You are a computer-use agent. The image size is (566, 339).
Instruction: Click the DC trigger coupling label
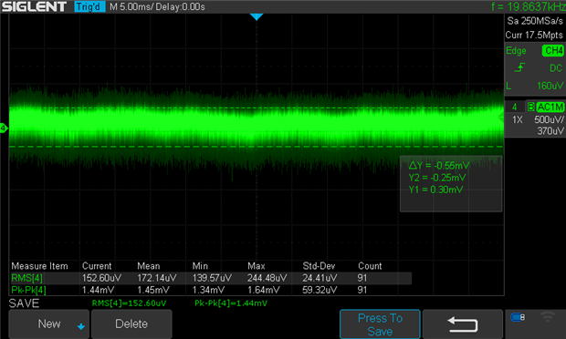coord(556,67)
